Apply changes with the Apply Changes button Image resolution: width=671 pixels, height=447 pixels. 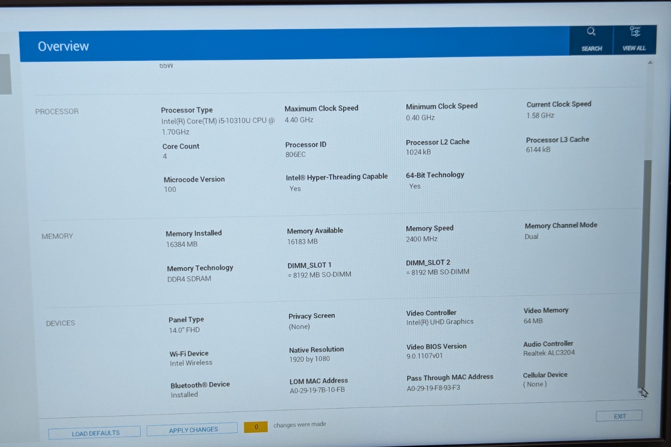pyautogui.click(x=192, y=429)
